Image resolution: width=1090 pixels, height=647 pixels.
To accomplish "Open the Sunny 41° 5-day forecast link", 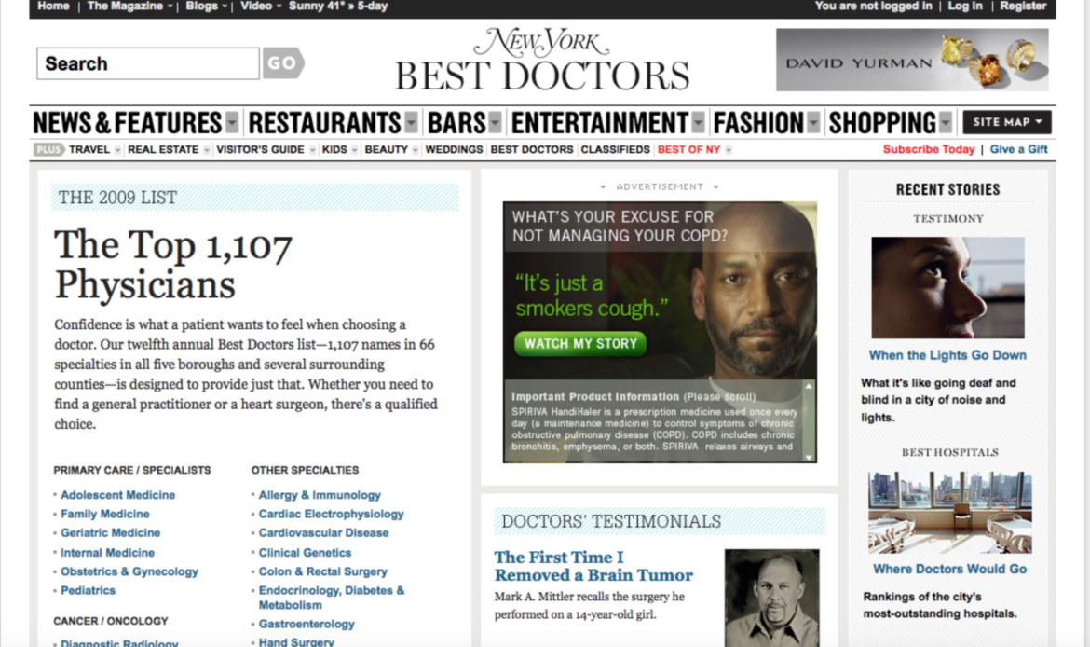I will tap(338, 7).
